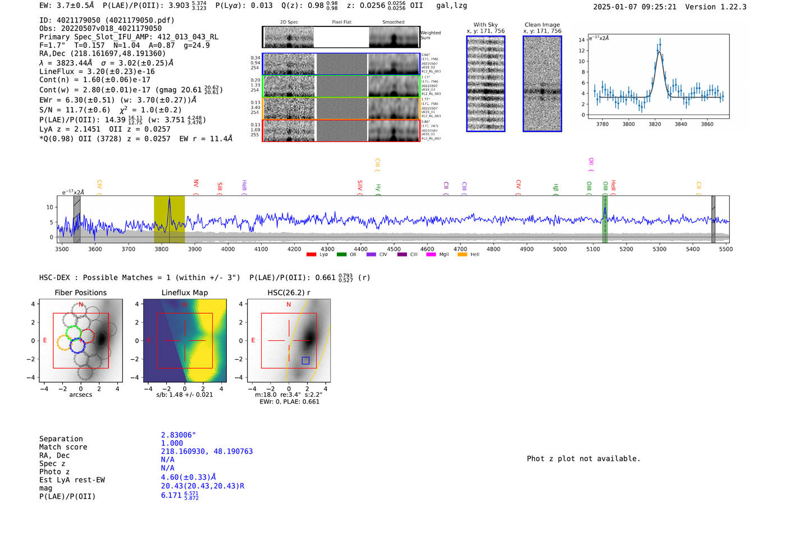Select the orange-framed fiber 2D spectrum row
The height and width of the screenshot is (535, 786).
point(341,108)
